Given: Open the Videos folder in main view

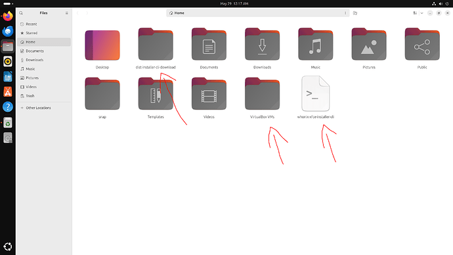Looking at the screenshot, I should click(x=209, y=94).
